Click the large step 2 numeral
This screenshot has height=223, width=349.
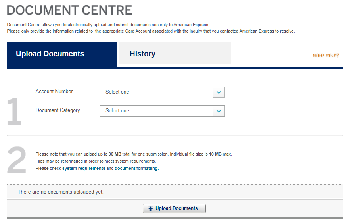click(x=17, y=161)
